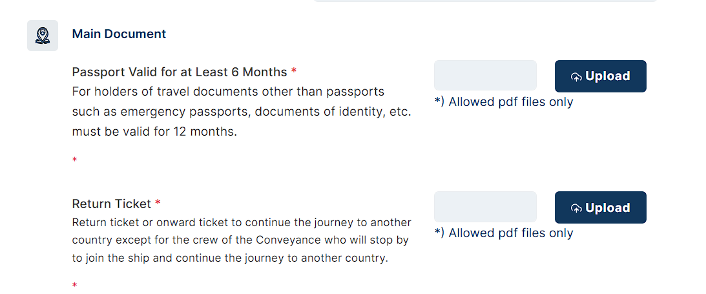Click the cloud icon in the passport Upload button
The image size is (706, 294).
point(576,77)
